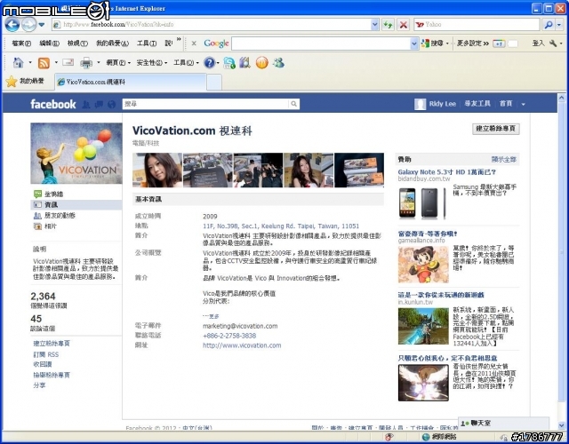Click the address bar URL field
The height and width of the screenshot is (444, 569).
pos(212,25)
